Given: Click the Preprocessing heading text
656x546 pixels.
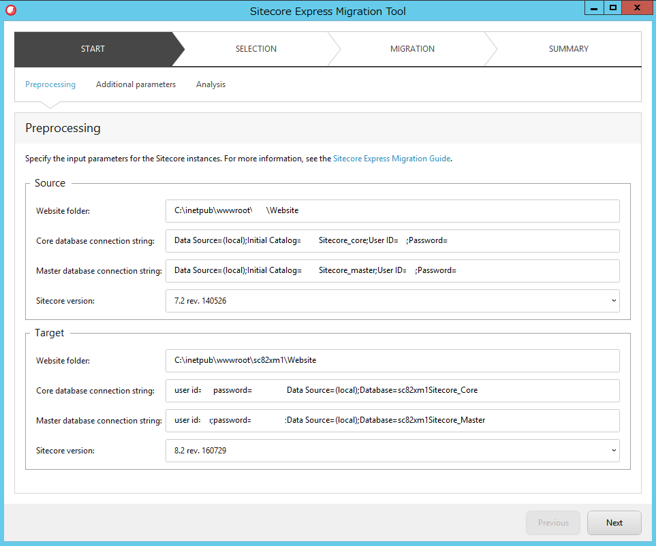Looking at the screenshot, I should [x=63, y=128].
